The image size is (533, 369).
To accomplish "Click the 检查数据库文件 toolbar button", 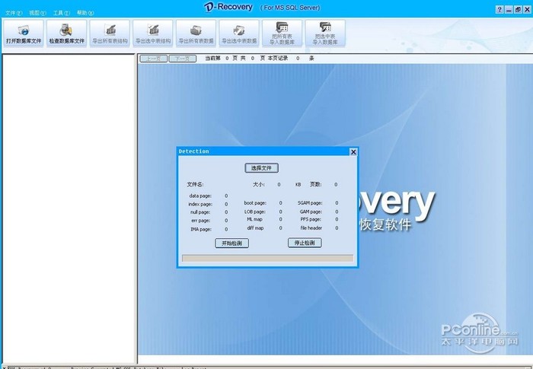I will (67, 33).
